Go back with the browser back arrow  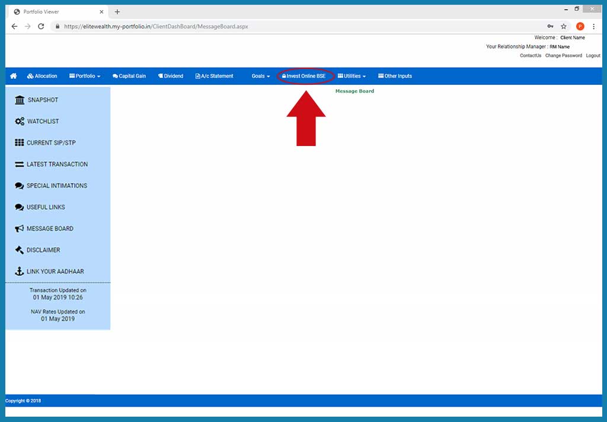pyautogui.click(x=14, y=26)
